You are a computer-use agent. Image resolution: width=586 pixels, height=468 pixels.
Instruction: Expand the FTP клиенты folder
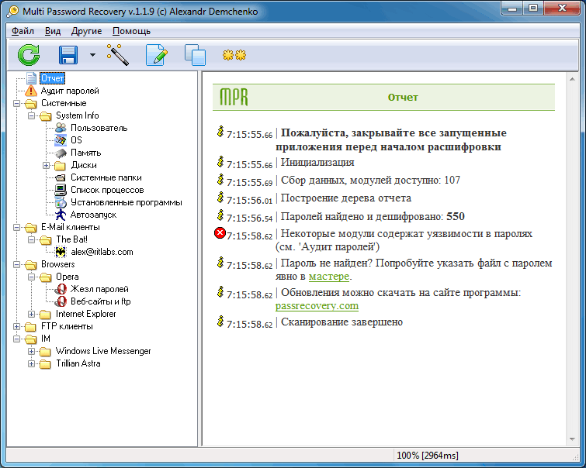coord(16,326)
